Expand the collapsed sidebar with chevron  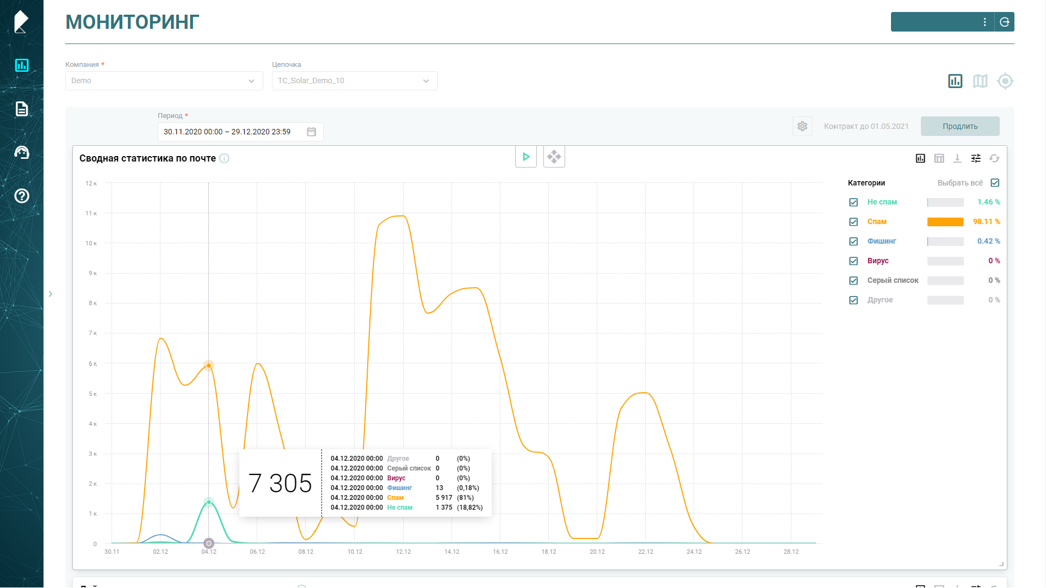click(51, 294)
